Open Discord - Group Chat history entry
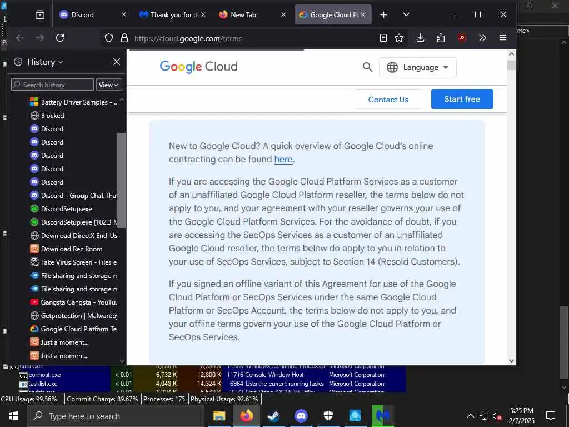Viewport: 569px width, 427px height. tap(74, 195)
